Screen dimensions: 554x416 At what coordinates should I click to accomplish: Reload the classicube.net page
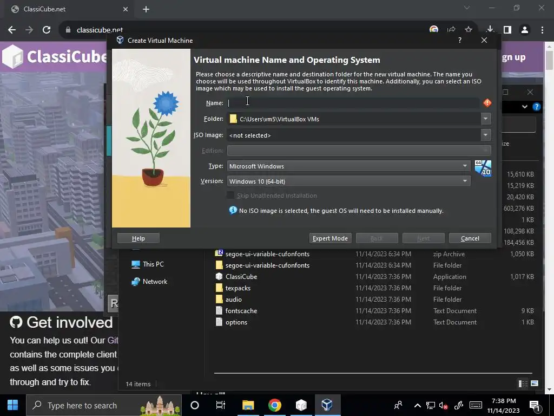[x=47, y=30]
